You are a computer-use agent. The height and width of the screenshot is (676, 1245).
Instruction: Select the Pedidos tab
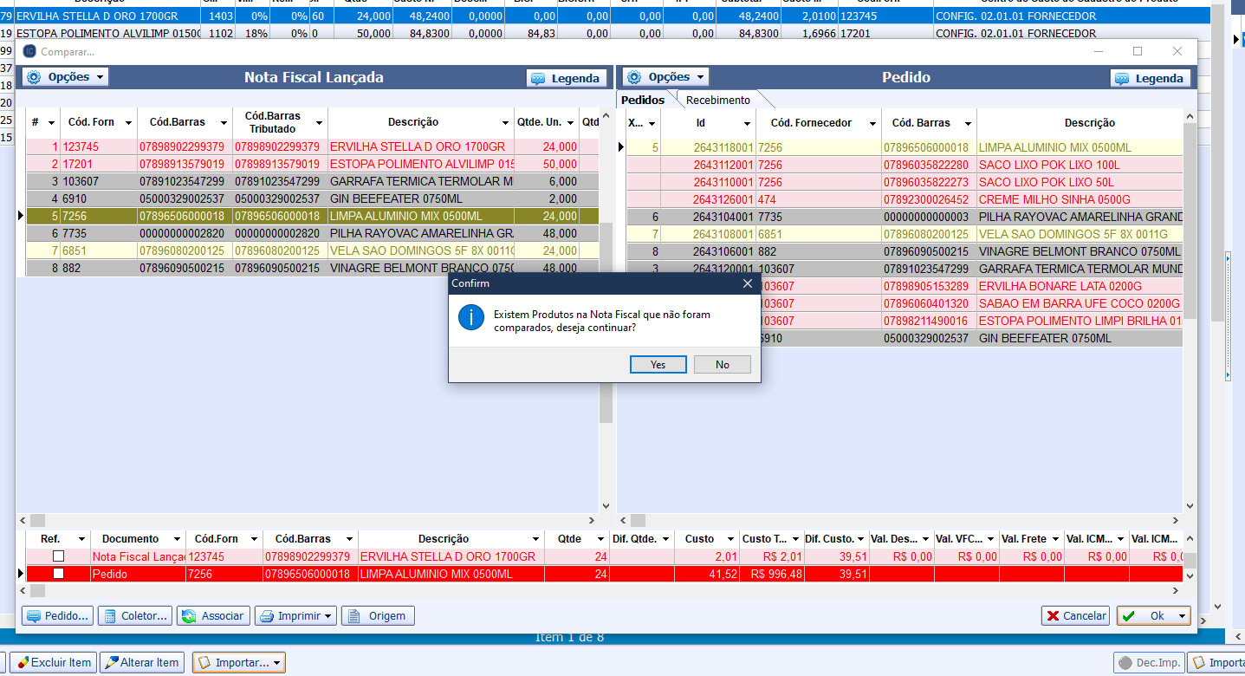tap(643, 101)
